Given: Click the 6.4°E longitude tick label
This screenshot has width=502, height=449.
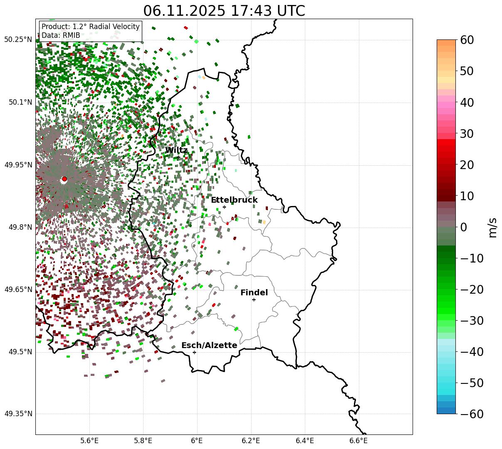Looking at the screenshot, I should pos(304,441).
